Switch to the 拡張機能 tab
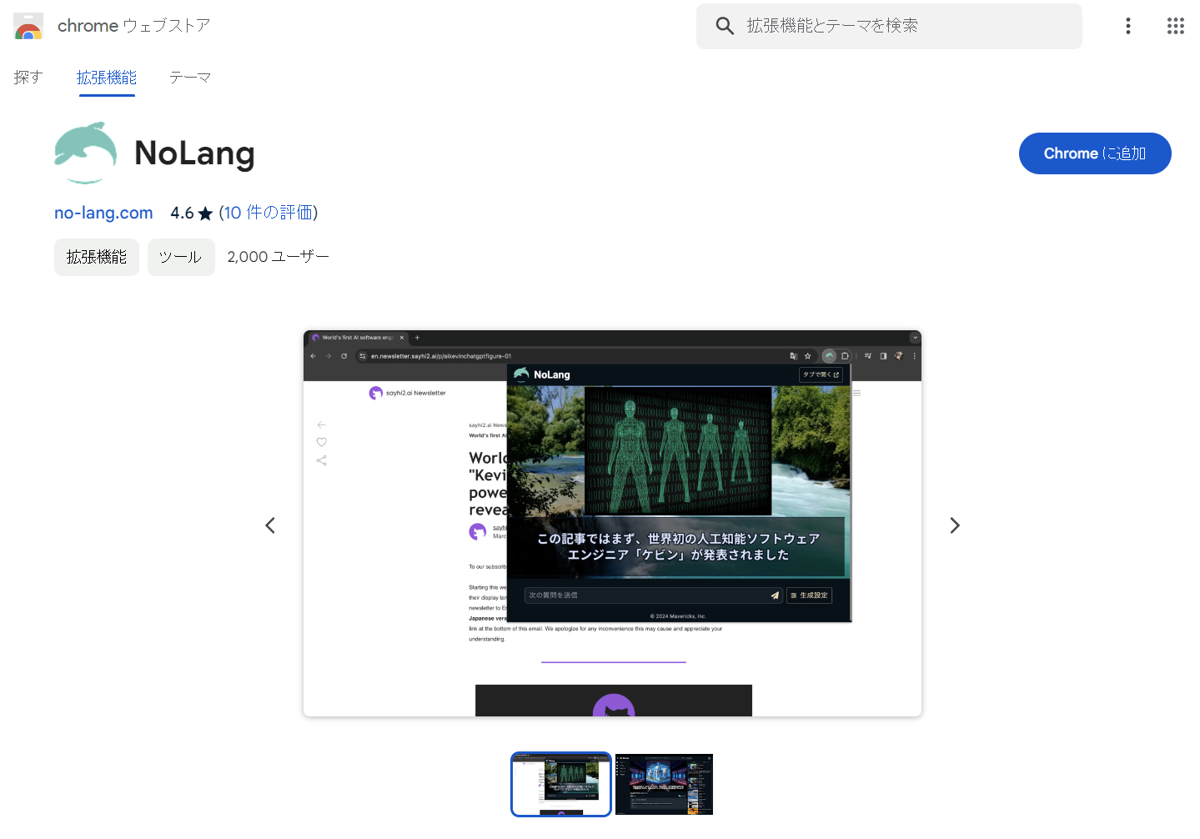Viewport: 1200px width, 839px height. click(107, 78)
